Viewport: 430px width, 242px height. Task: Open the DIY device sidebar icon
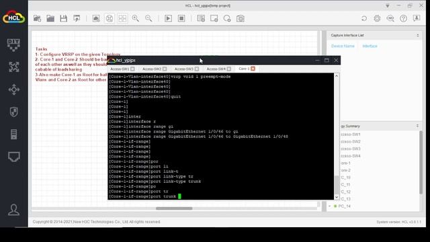click(13, 45)
